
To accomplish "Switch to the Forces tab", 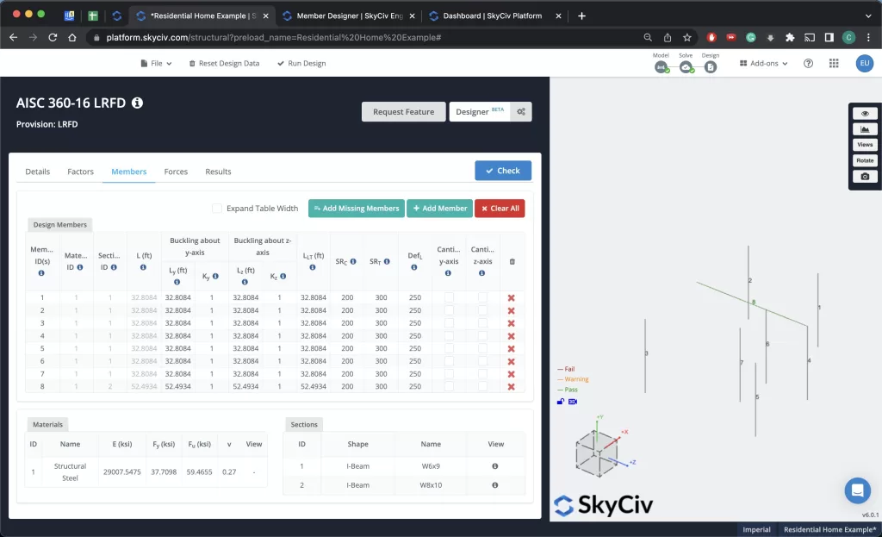I will [x=176, y=172].
